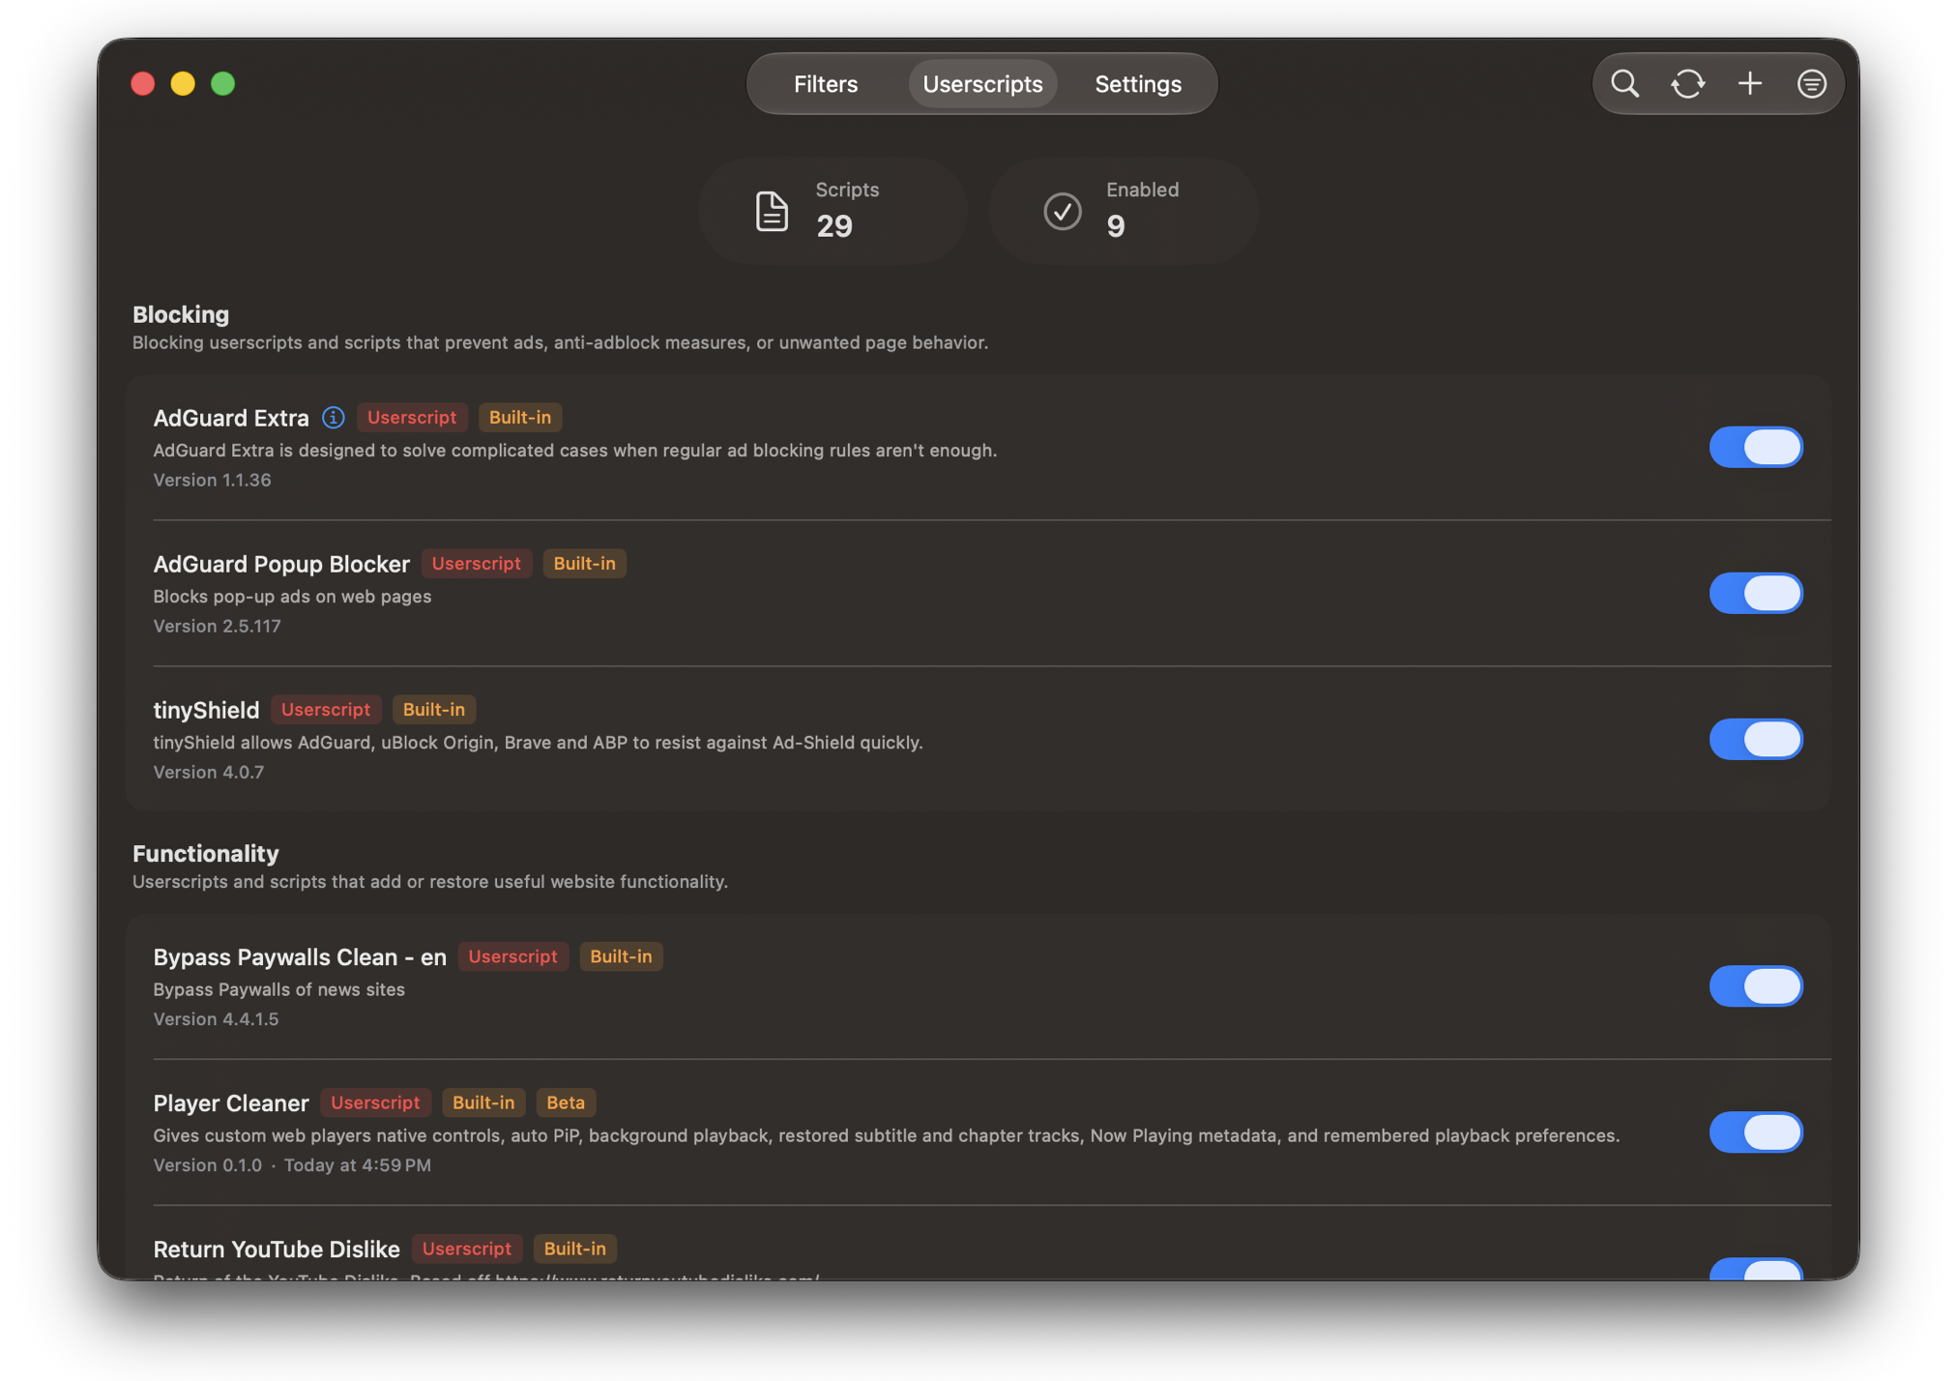Click the green full-screen window button

pos(223,84)
